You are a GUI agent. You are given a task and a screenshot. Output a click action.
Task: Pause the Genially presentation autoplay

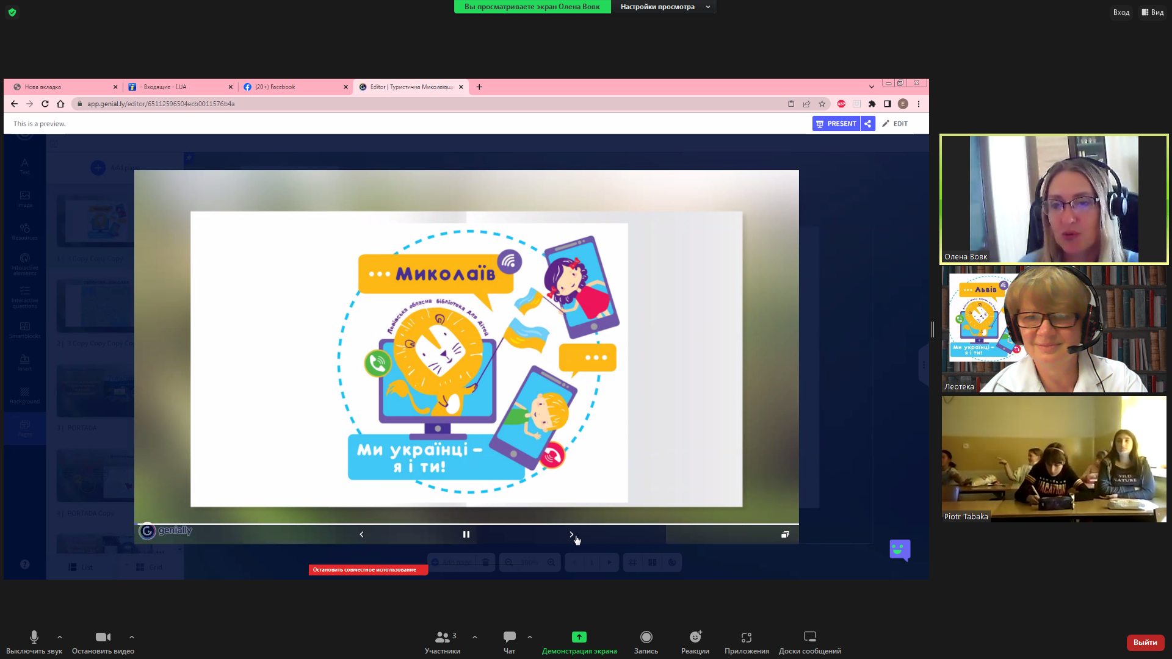[x=466, y=535]
